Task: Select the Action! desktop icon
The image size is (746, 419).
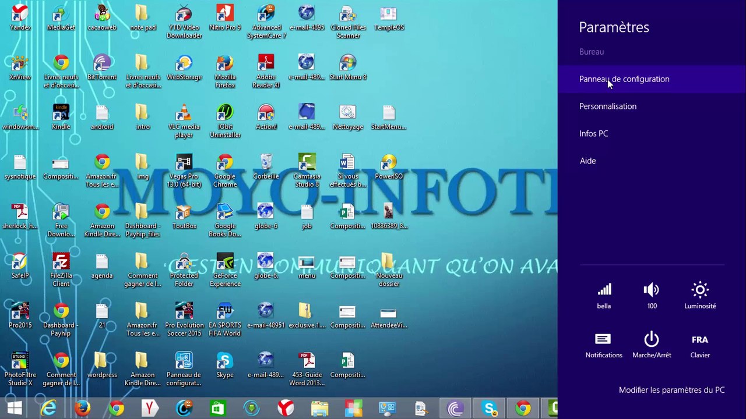Action: click(x=266, y=117)
